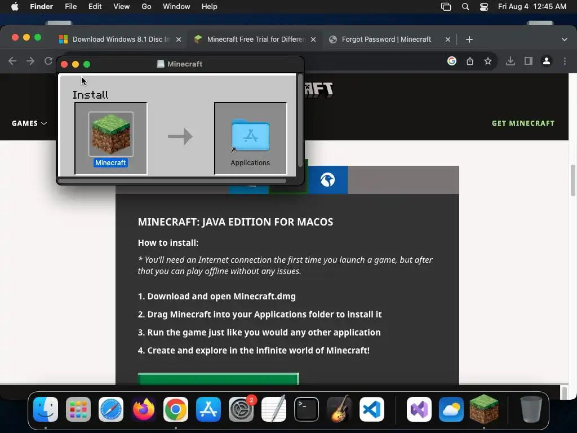Click the Minecraft installer vertical scrollbar
This screenshot has height=433, width=577.
pos(300,121)
